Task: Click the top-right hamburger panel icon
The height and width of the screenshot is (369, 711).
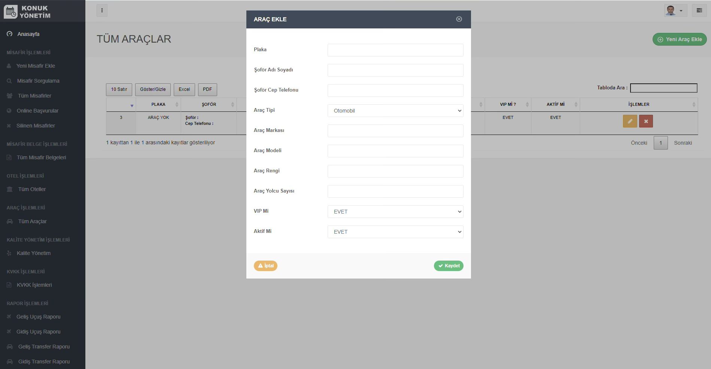Action: point(699,10)
